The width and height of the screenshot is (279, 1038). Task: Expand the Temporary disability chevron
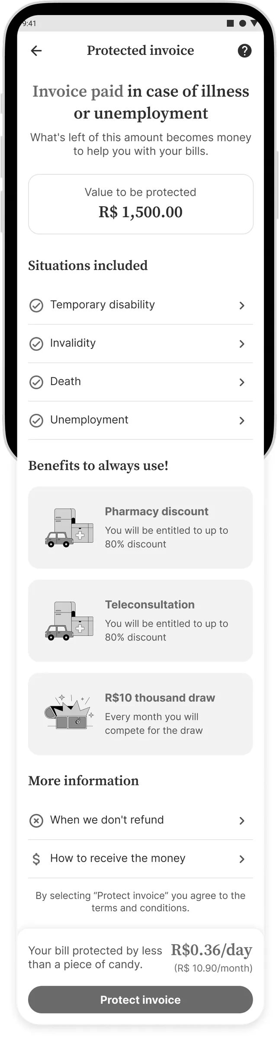click(242, 305)
